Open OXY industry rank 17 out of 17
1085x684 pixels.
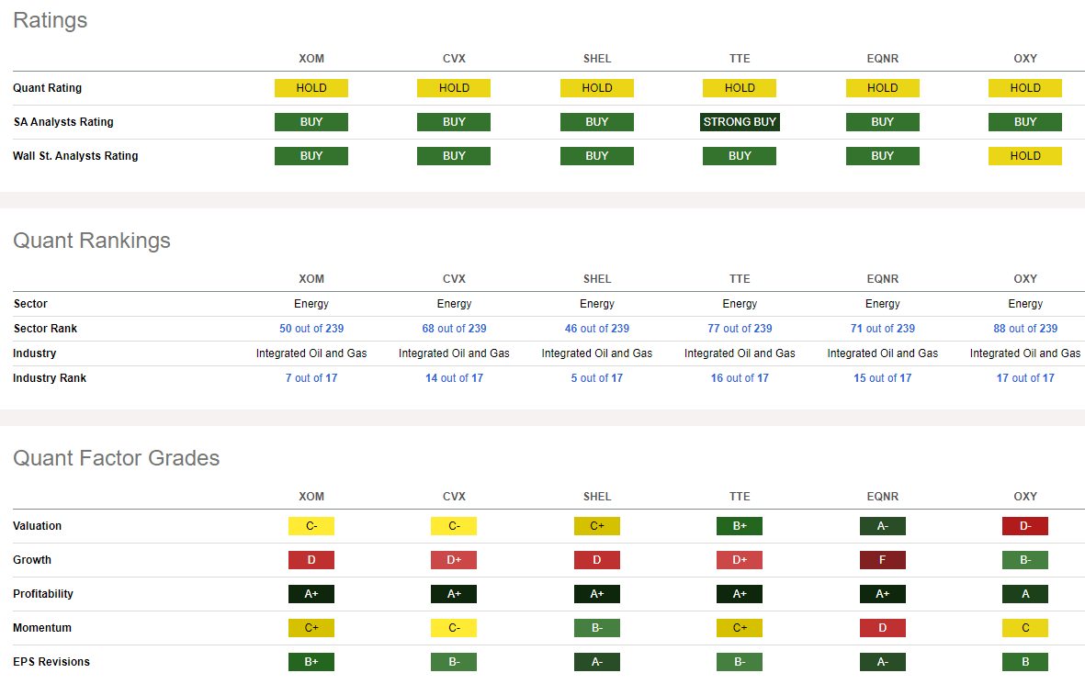[1024, 378]
